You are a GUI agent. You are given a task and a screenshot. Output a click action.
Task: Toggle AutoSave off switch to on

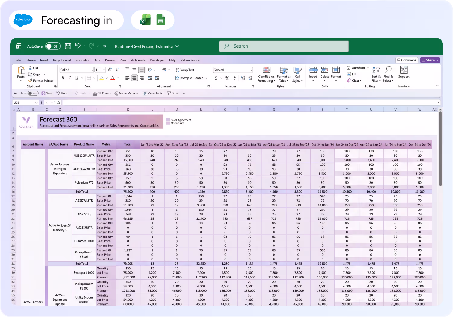click(53, 46)
